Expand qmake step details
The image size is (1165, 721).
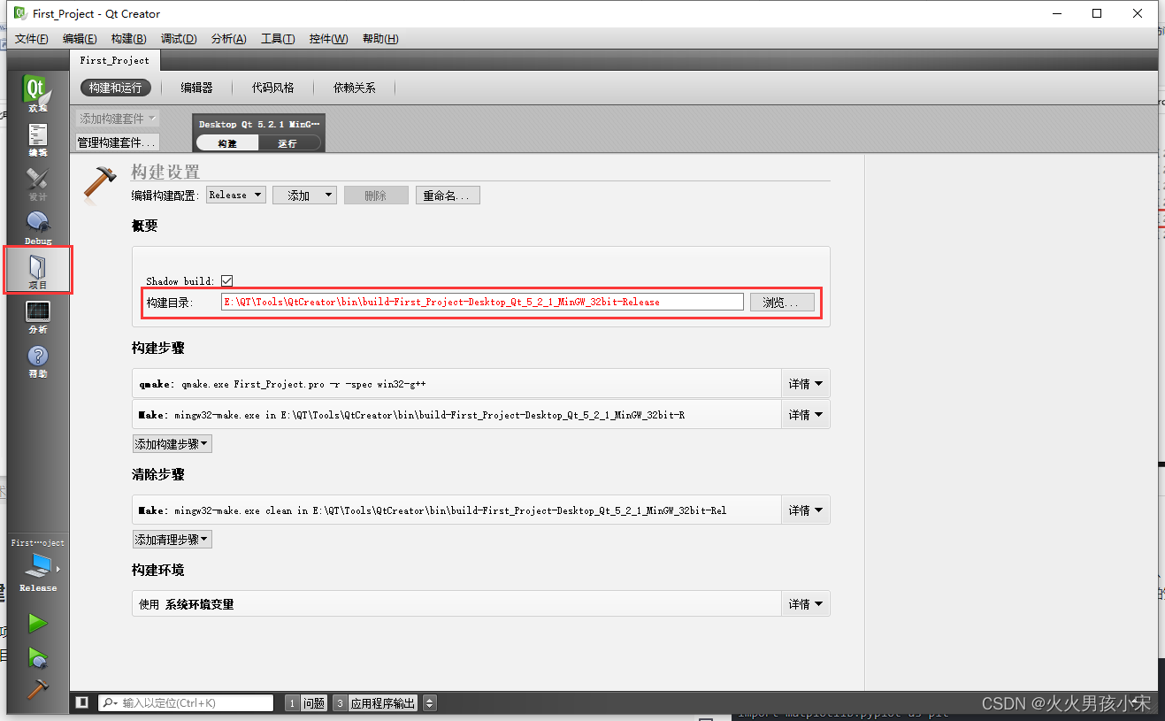pos(805,384)
